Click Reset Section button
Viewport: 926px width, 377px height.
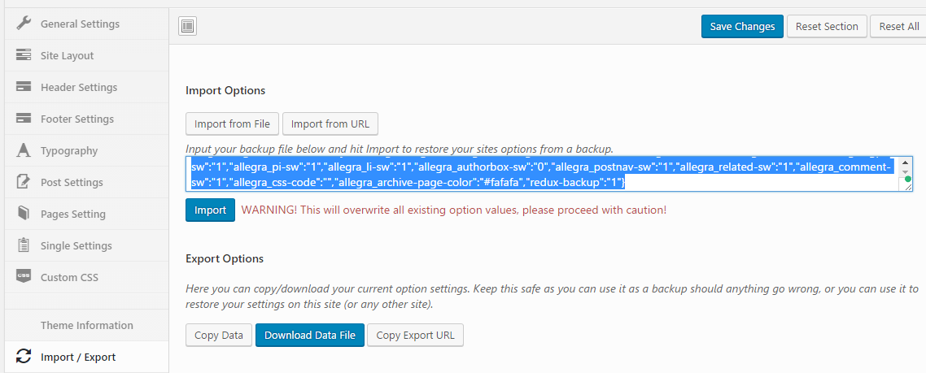pyautogui.click(x=827, y=26)
